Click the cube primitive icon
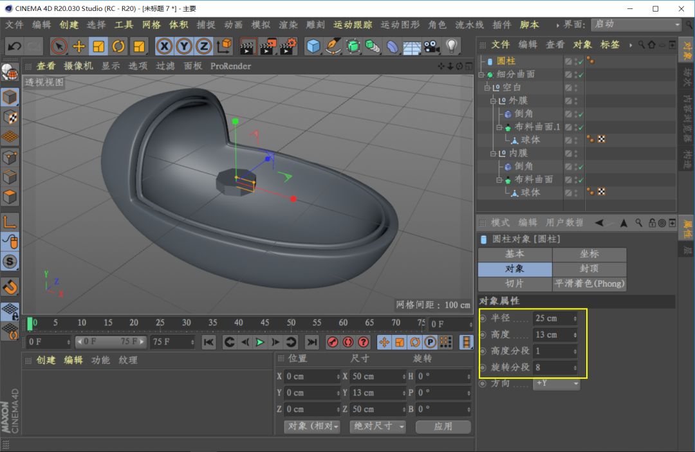The image size is (695, 452). [x=313, y=46]
